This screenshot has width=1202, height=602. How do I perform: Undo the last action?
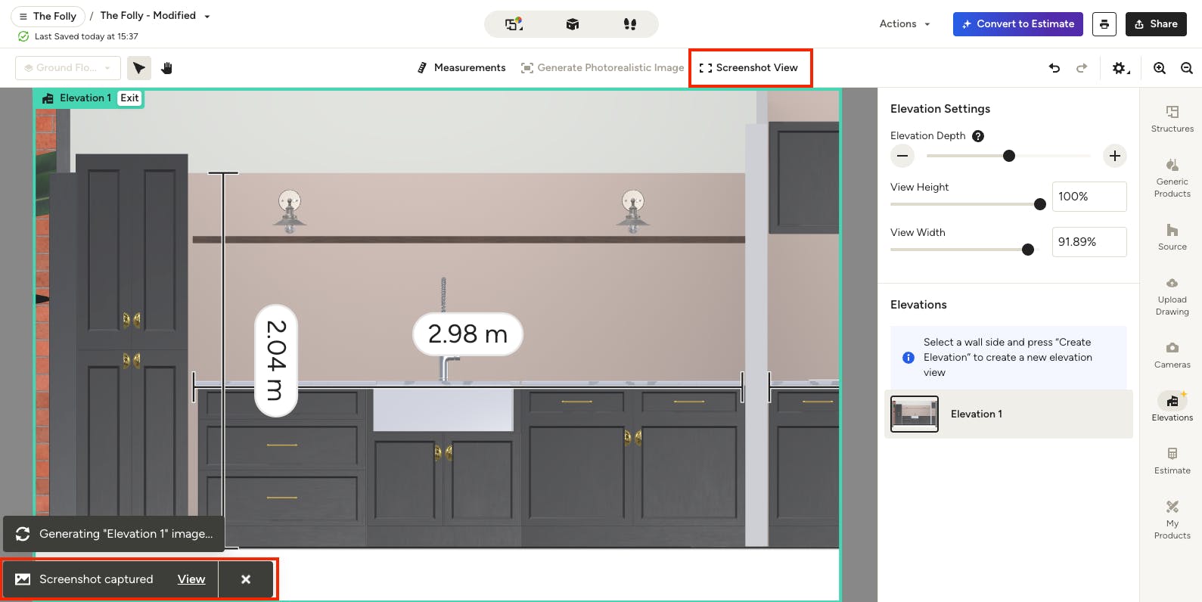click(1054, 68)
